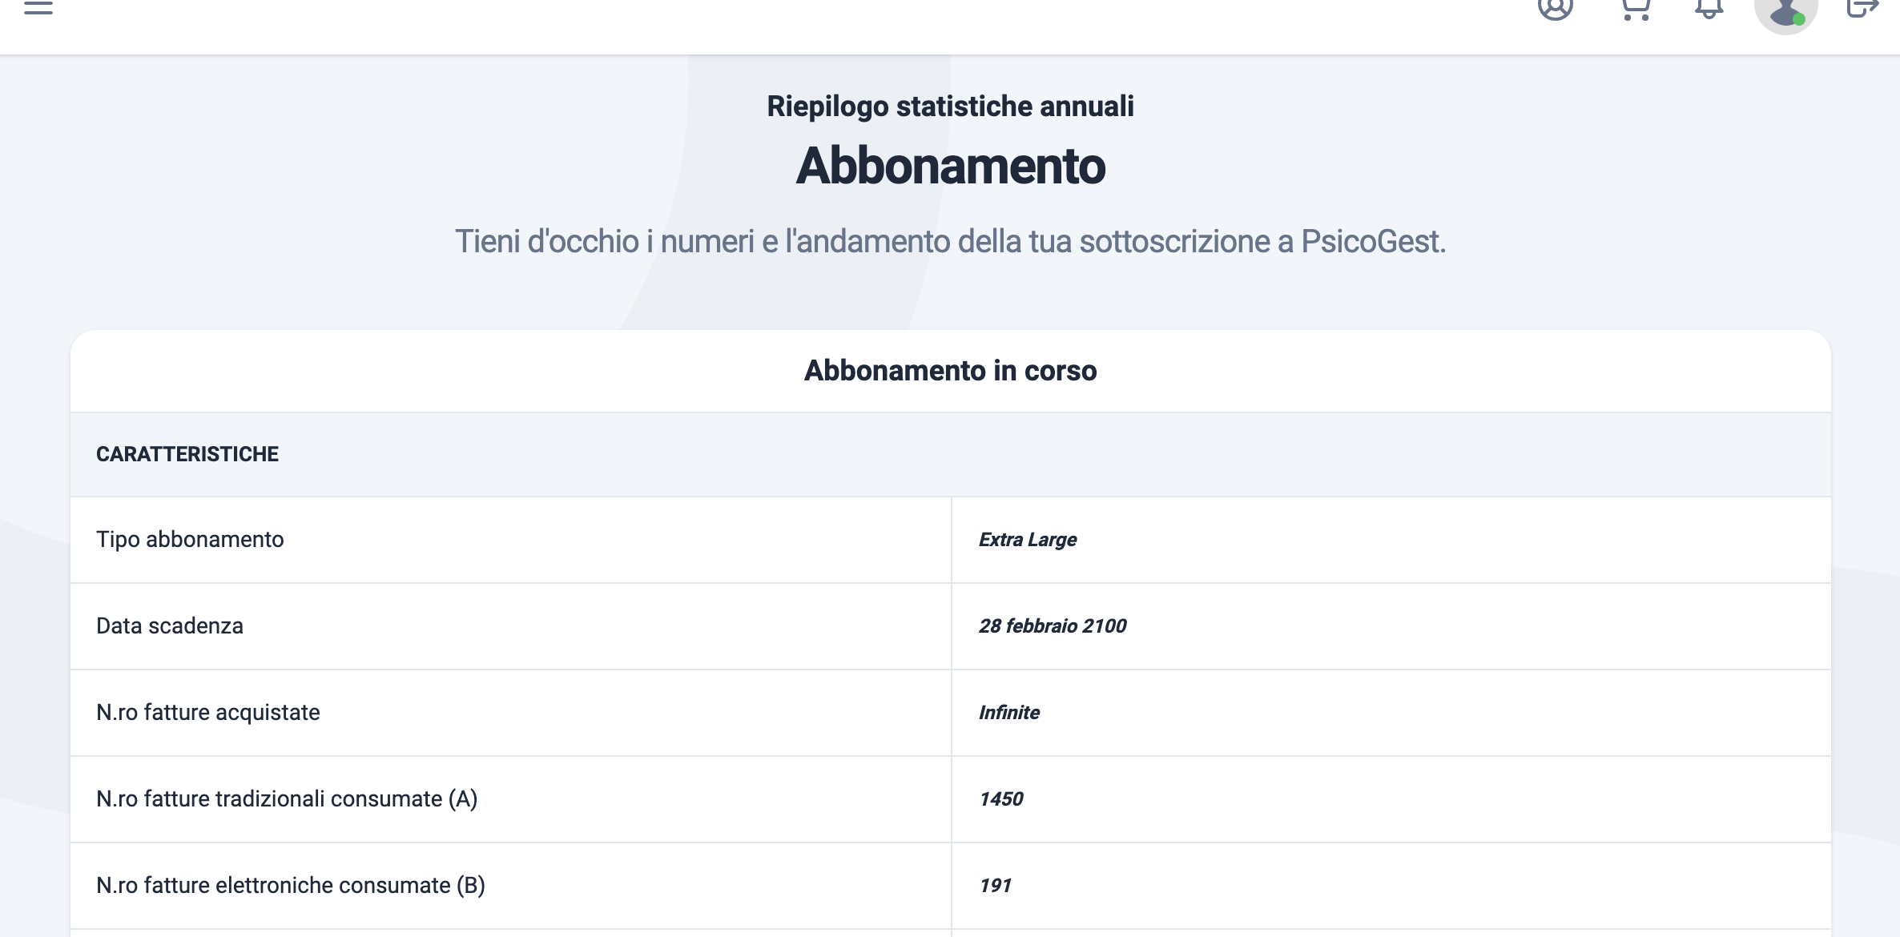
Task: Select the 'Extra Large' subscription value
Action: (x=1028, y=540)
